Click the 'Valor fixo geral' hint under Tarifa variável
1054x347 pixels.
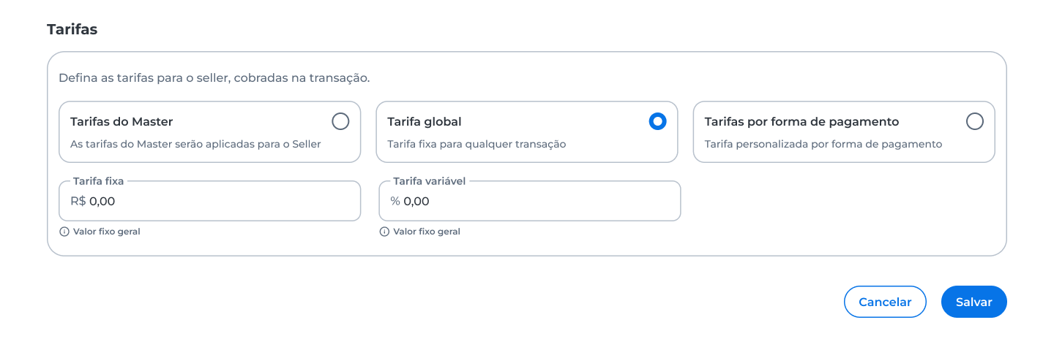[x=427, y=232]
